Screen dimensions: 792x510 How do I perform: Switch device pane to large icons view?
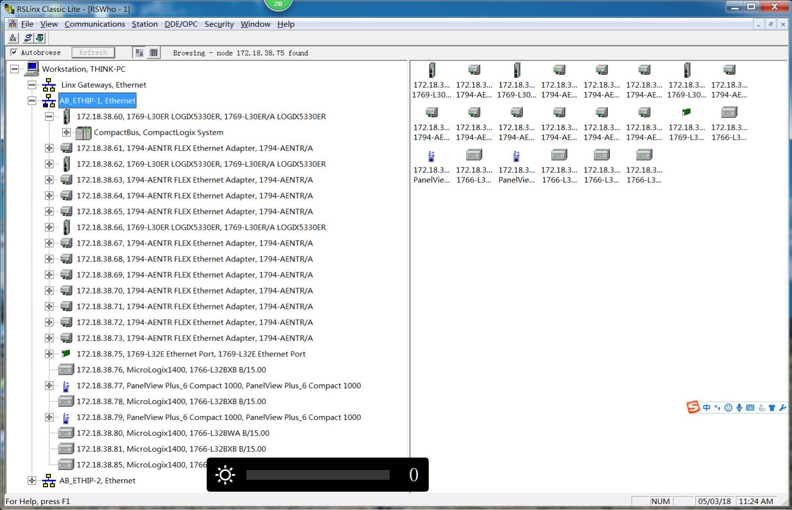click(x=140, y=52)
